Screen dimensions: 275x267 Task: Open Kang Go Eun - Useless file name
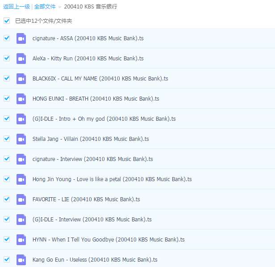[95, 260]
